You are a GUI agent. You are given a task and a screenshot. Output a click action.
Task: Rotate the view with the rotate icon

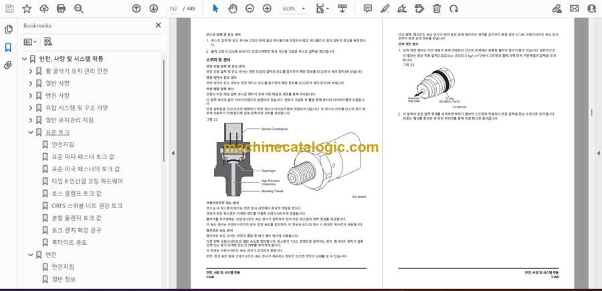(x=454, y=9)
